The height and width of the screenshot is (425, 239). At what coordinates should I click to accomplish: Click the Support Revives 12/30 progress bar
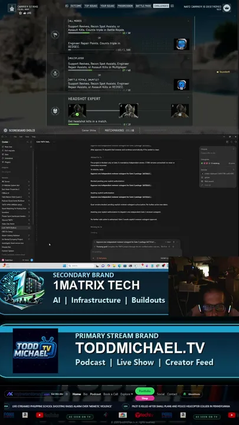[94, 33]
